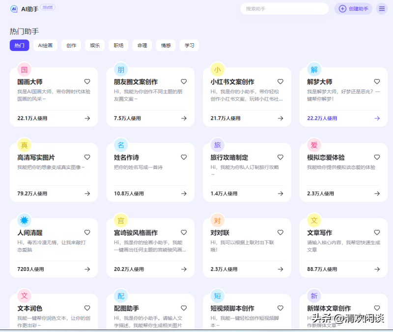Click the 国 avatar of 国画大师
Viewport: 393px width, 332px height.
(x=24, y=69)
